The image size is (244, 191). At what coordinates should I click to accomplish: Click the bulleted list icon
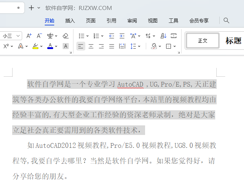[x=82, y=36]
